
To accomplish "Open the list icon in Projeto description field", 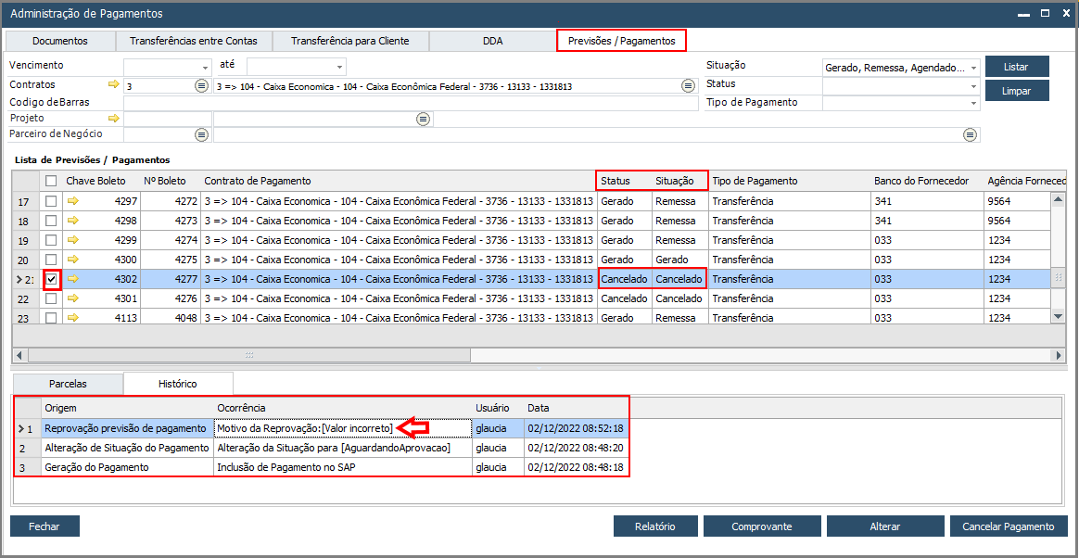I will [x=424, y=119].
